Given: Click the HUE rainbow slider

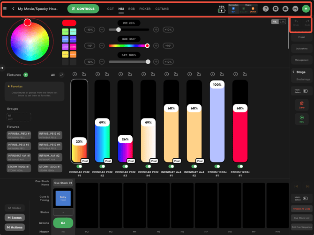Looking at the screenshot, I should click(x=129, y=46).
